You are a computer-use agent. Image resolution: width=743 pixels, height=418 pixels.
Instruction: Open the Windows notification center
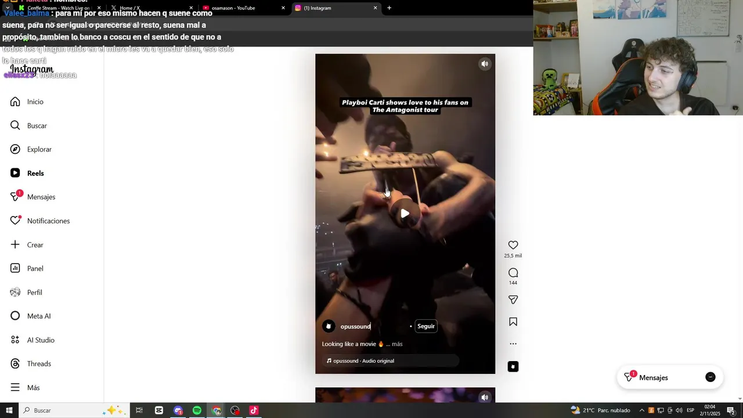731,410
